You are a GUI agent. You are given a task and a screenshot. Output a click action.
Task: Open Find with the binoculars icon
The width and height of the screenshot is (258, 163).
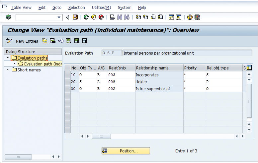pos(120,17)
